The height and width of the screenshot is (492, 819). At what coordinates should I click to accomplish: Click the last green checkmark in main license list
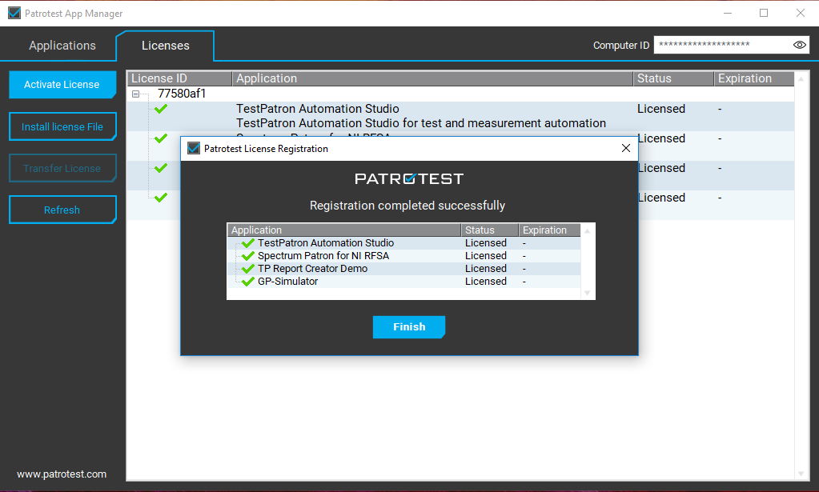tap(161, 198)
